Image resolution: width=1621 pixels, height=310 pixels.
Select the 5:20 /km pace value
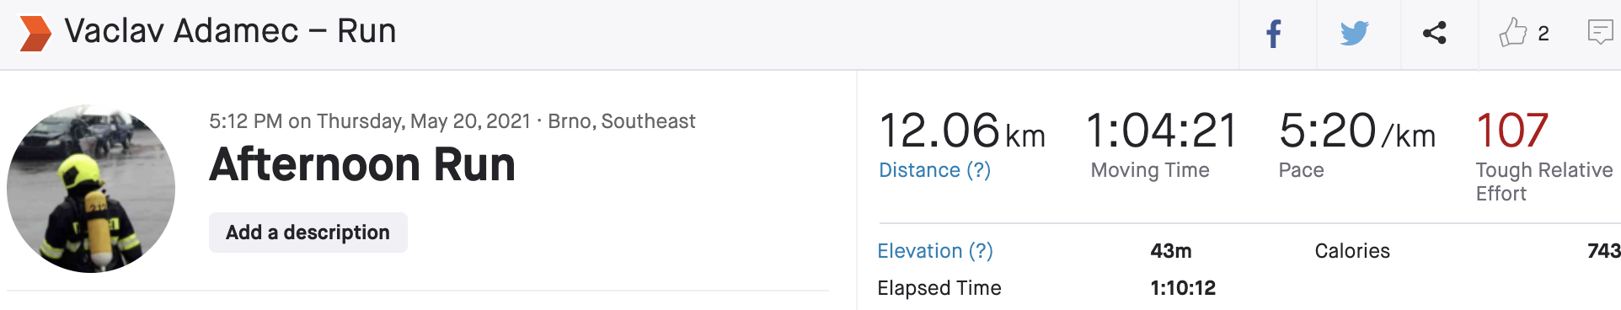tap(1357, 131)
